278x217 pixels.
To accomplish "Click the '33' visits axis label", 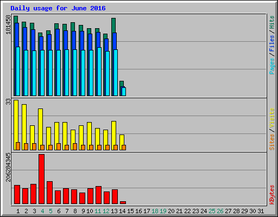I will 8,102.
